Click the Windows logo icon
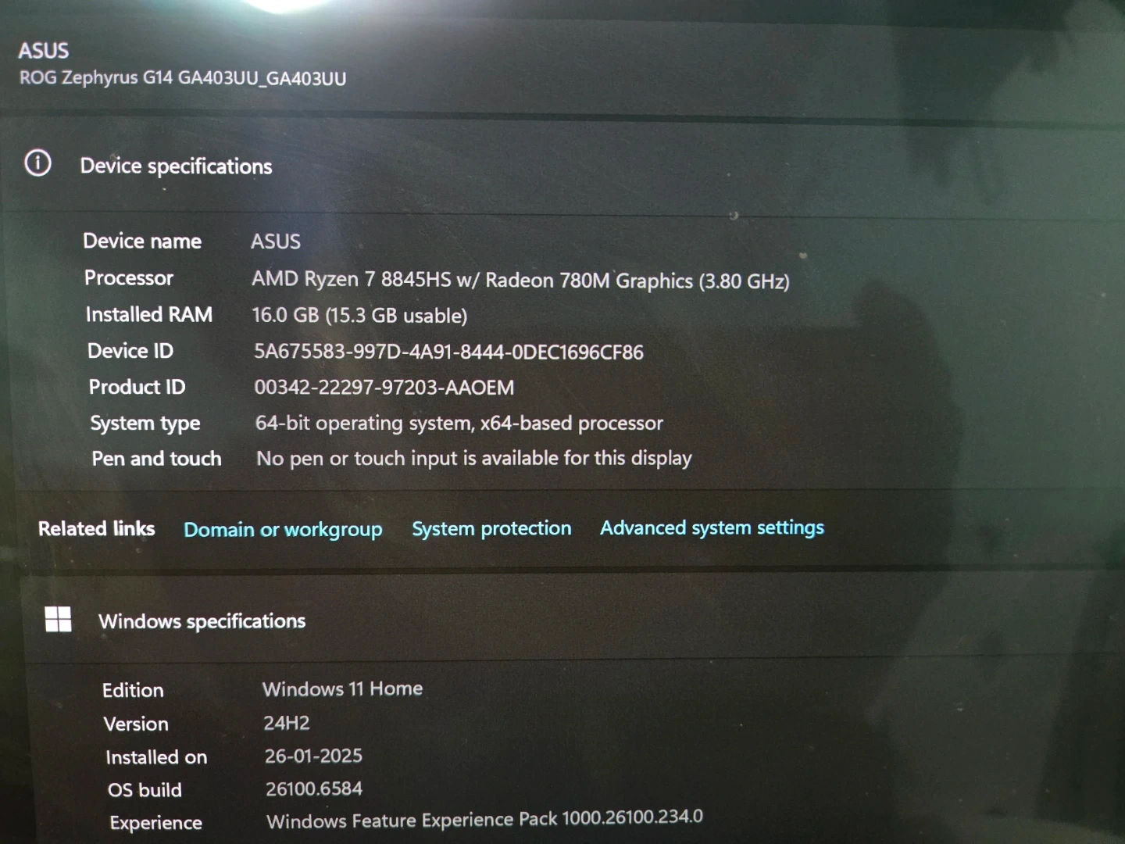 click(58, 620)
